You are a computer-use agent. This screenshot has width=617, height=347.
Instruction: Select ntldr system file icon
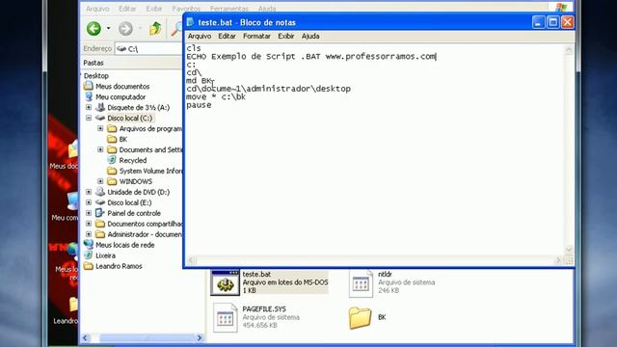click(361, 283)
